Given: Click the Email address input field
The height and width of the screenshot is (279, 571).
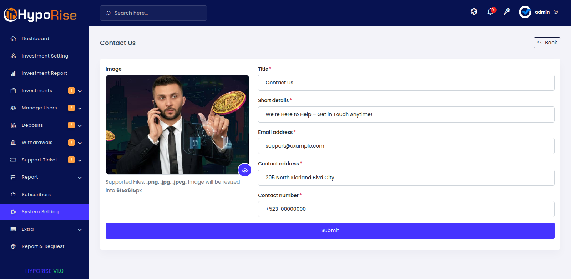Looking at the screenshot, I should (406, 146).
